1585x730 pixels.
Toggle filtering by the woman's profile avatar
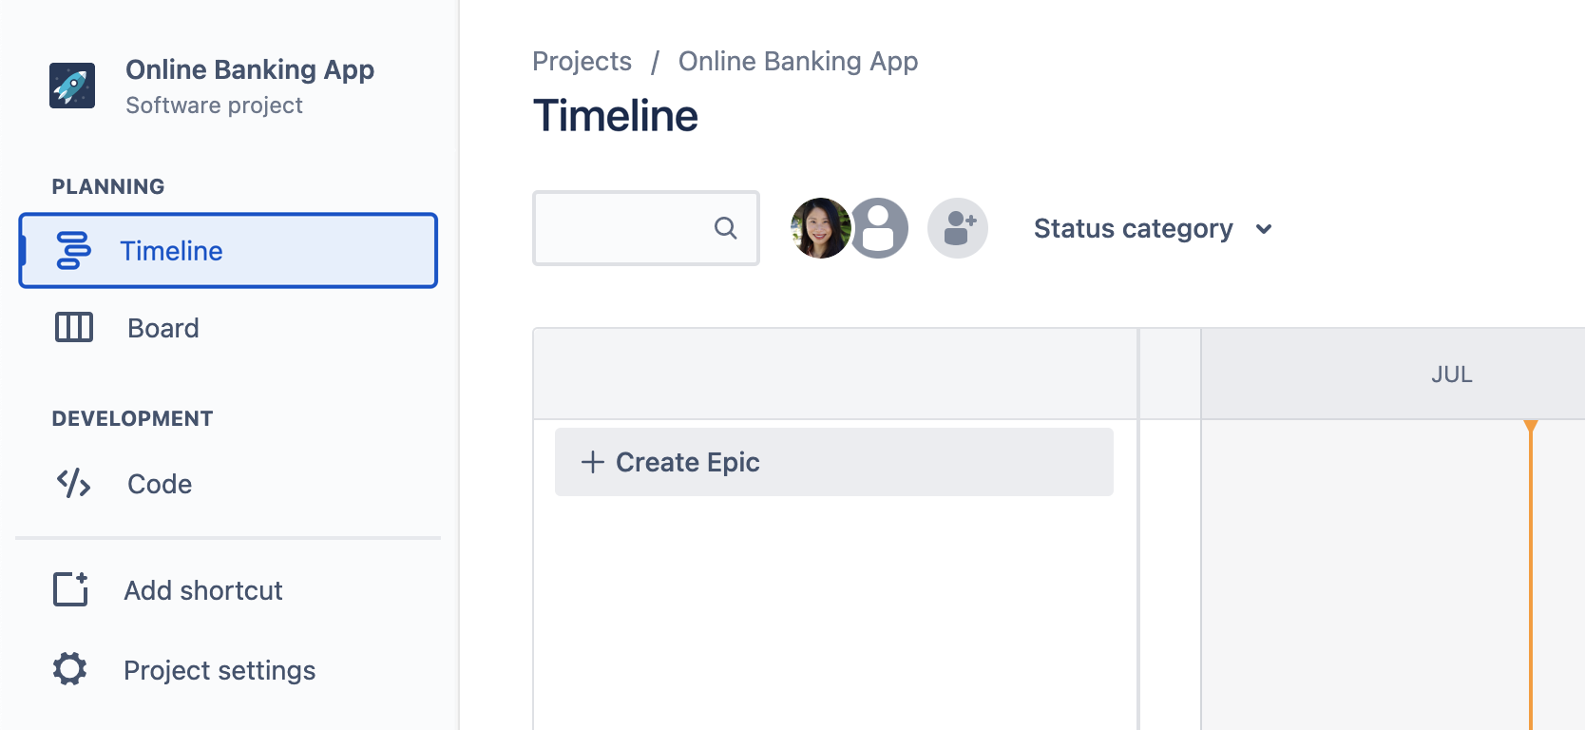(x=819, y=228)
